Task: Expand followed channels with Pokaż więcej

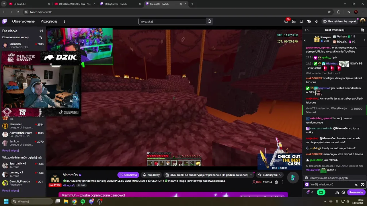Action: 11,150
